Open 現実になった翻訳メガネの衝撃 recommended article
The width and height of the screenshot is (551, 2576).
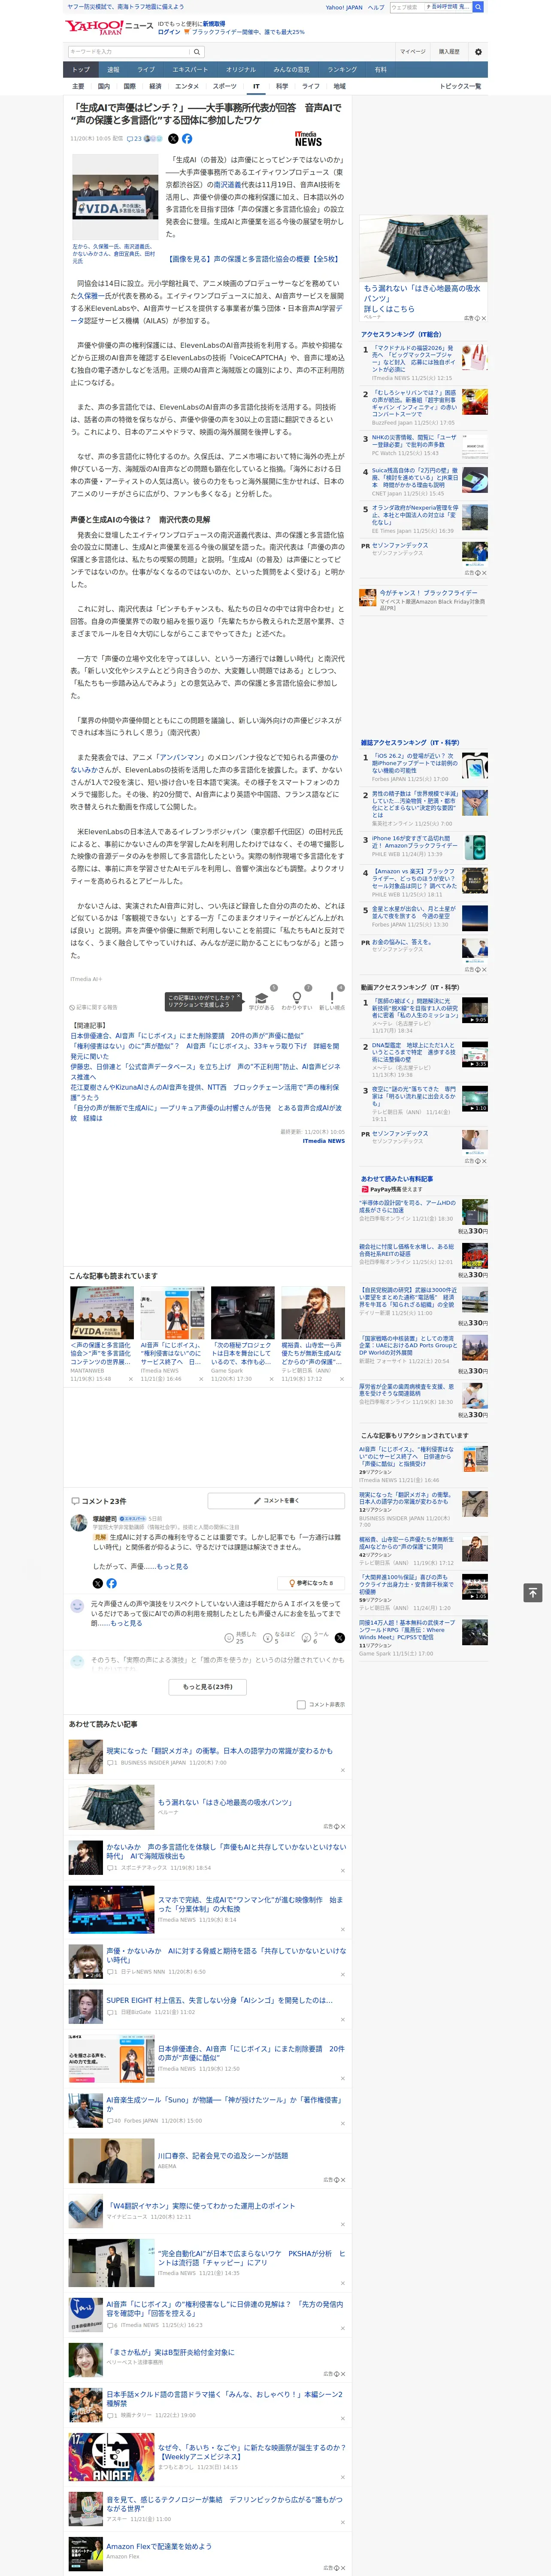pyautogui.click(x=220, y=1750)
